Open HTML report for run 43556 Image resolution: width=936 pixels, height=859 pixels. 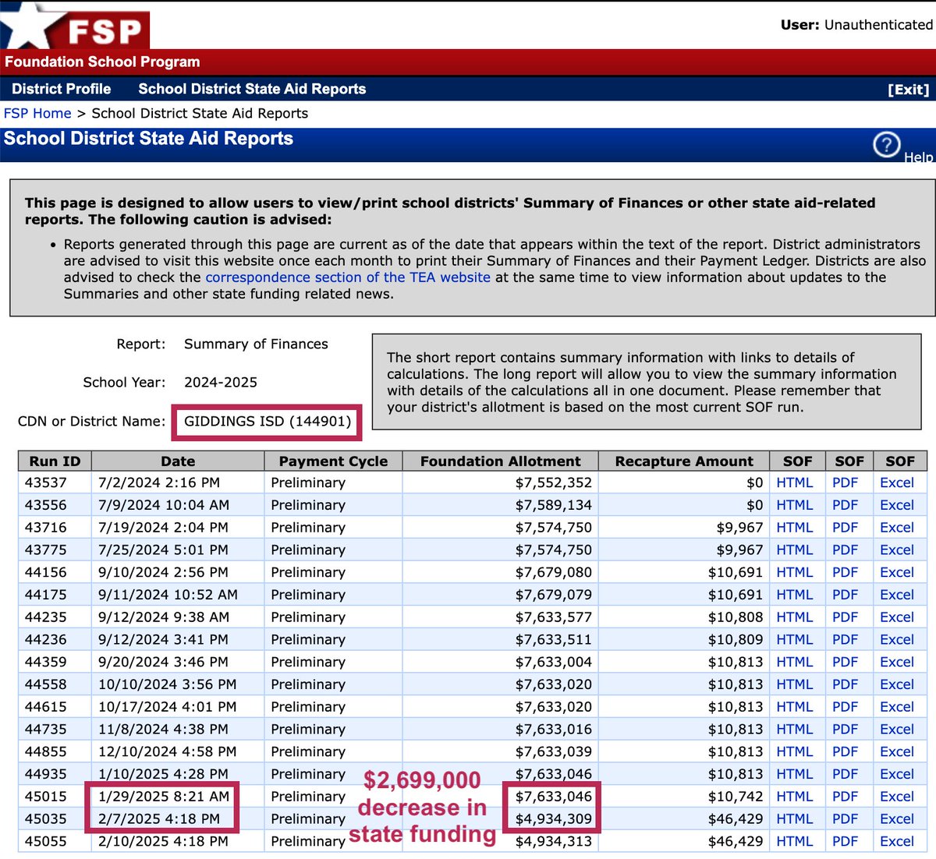click(795, 505)
